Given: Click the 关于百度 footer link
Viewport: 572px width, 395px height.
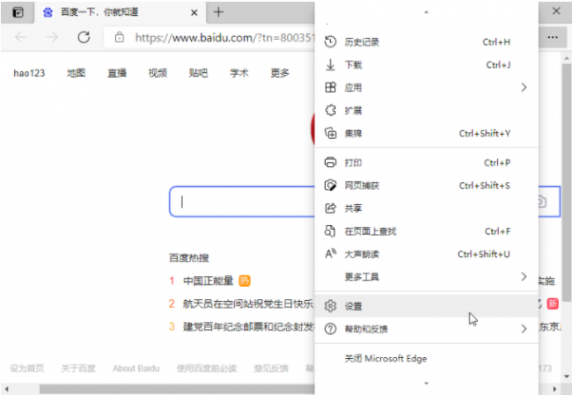Looking at the screenshot, I should (x=78, y=369).
